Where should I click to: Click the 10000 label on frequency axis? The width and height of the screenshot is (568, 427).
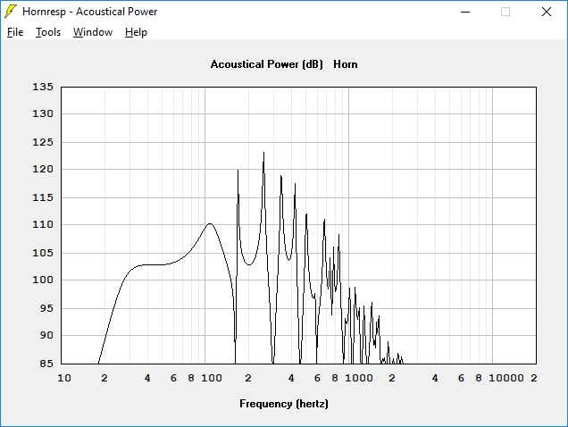tap(506, 378)
